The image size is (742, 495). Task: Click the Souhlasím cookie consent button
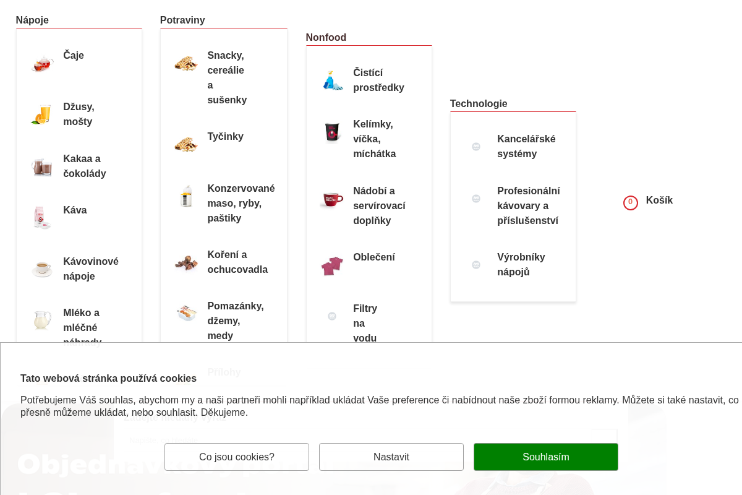point(546,457)
